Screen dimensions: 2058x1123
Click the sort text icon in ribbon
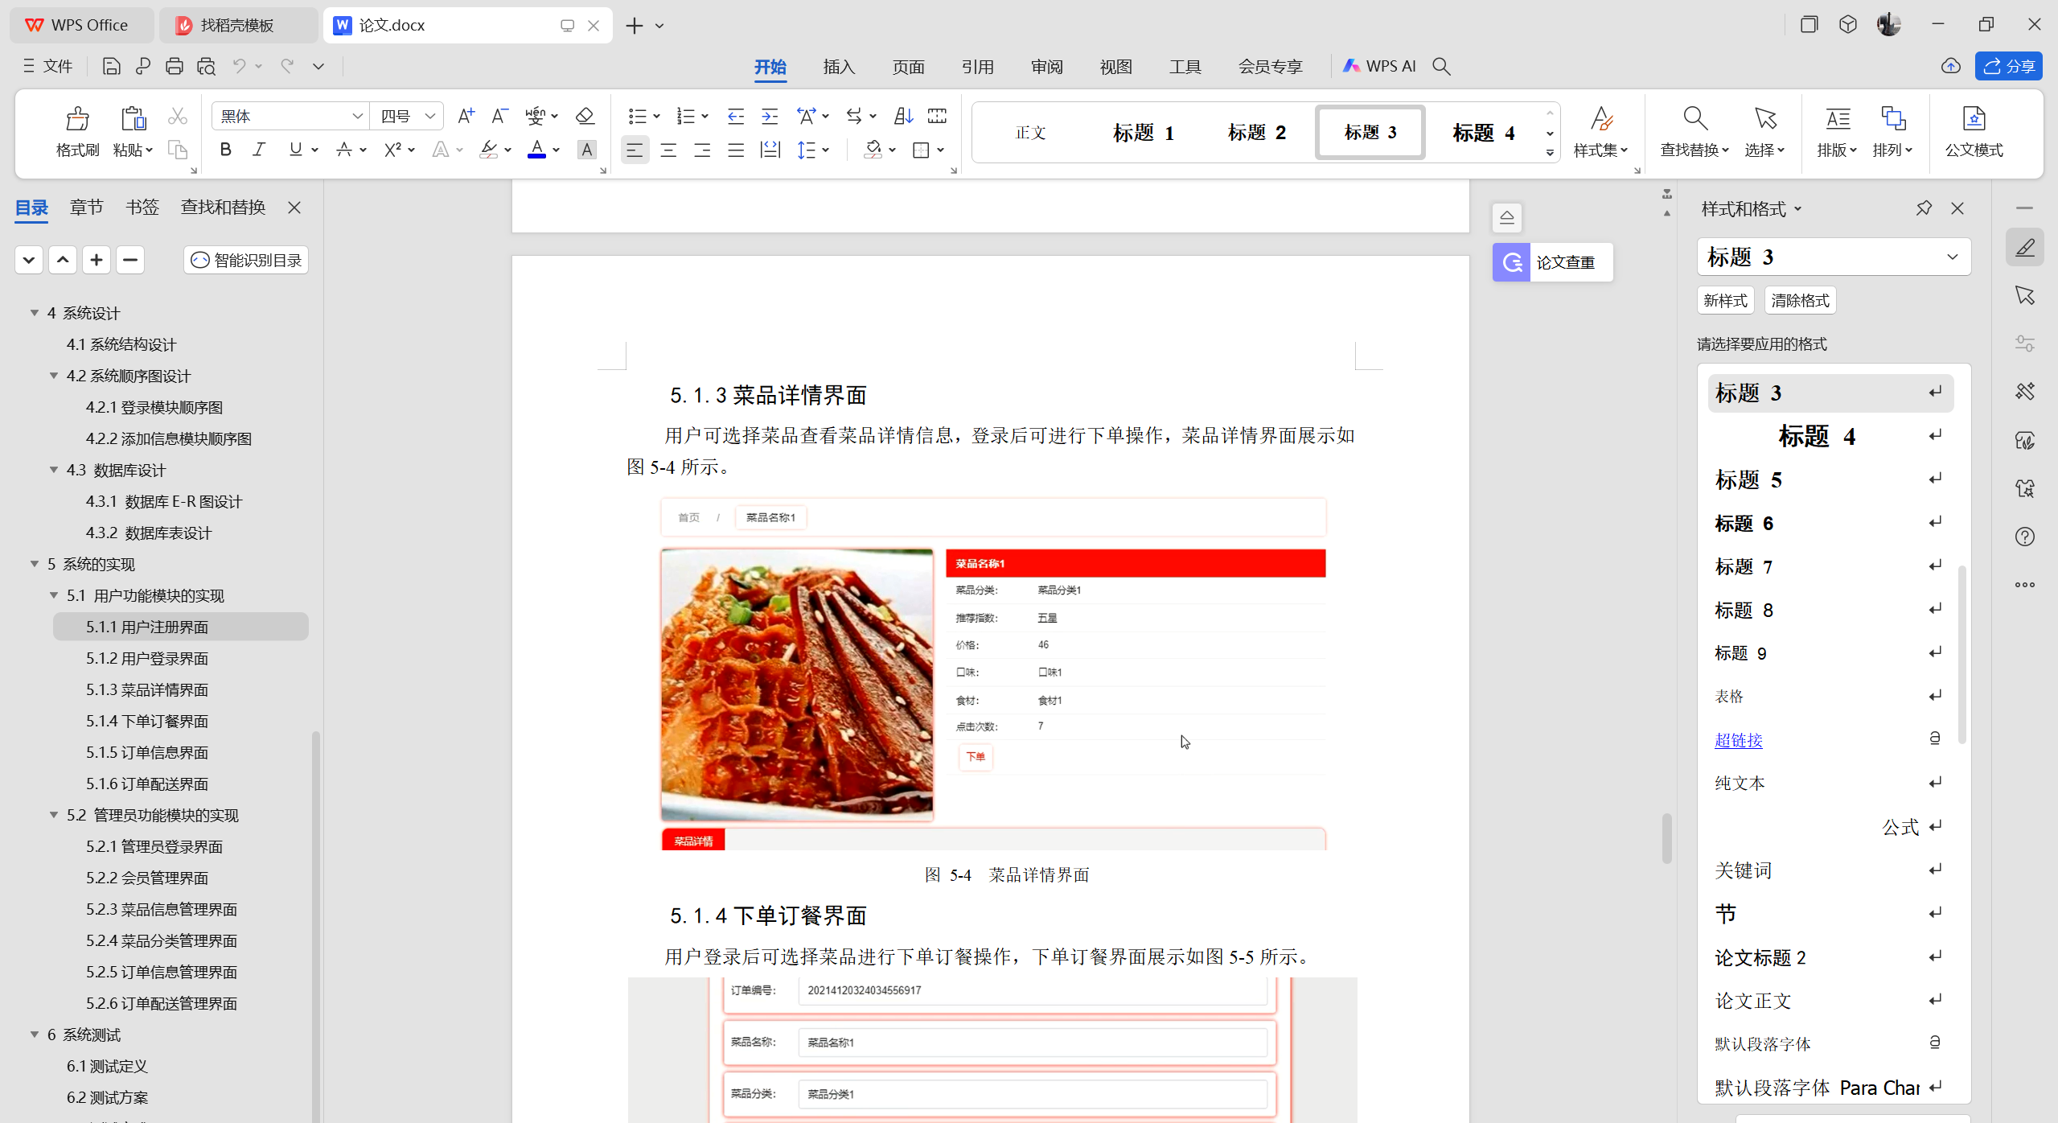point(903,116)
